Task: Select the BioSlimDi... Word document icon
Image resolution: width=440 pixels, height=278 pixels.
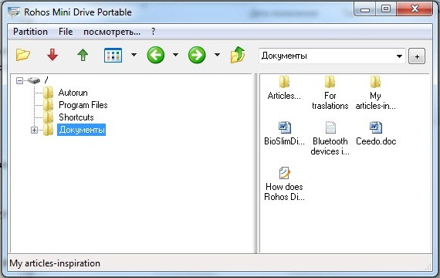Action: point(285,127)
